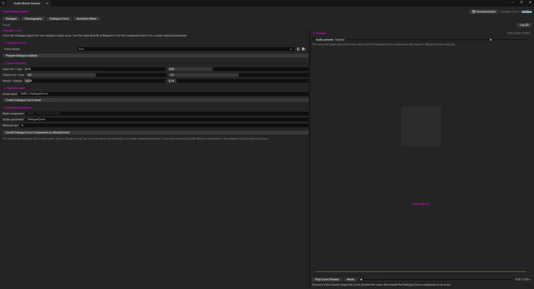Switch to the Dialogue tab
The height and width of the screenshot is (289, 534).
[x=11, y=19]
